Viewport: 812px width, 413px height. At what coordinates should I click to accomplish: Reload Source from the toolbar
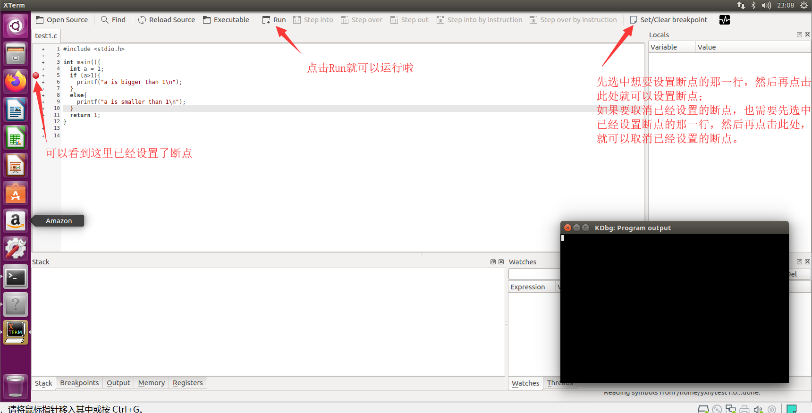(x=167, y=20)
